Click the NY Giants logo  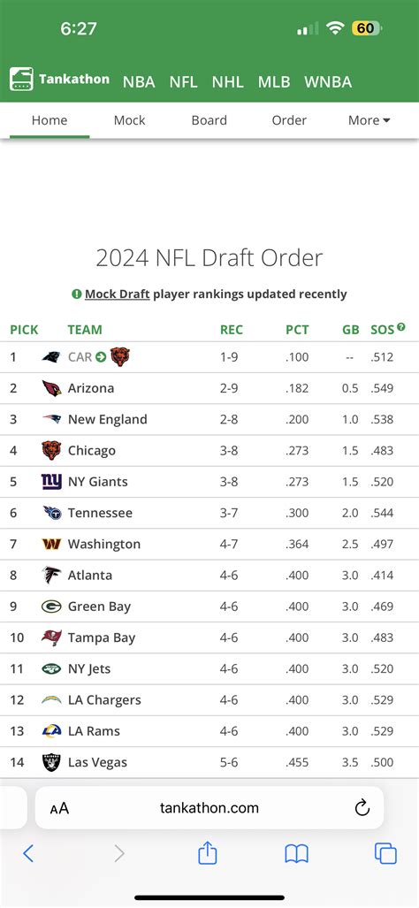[51, 482]
